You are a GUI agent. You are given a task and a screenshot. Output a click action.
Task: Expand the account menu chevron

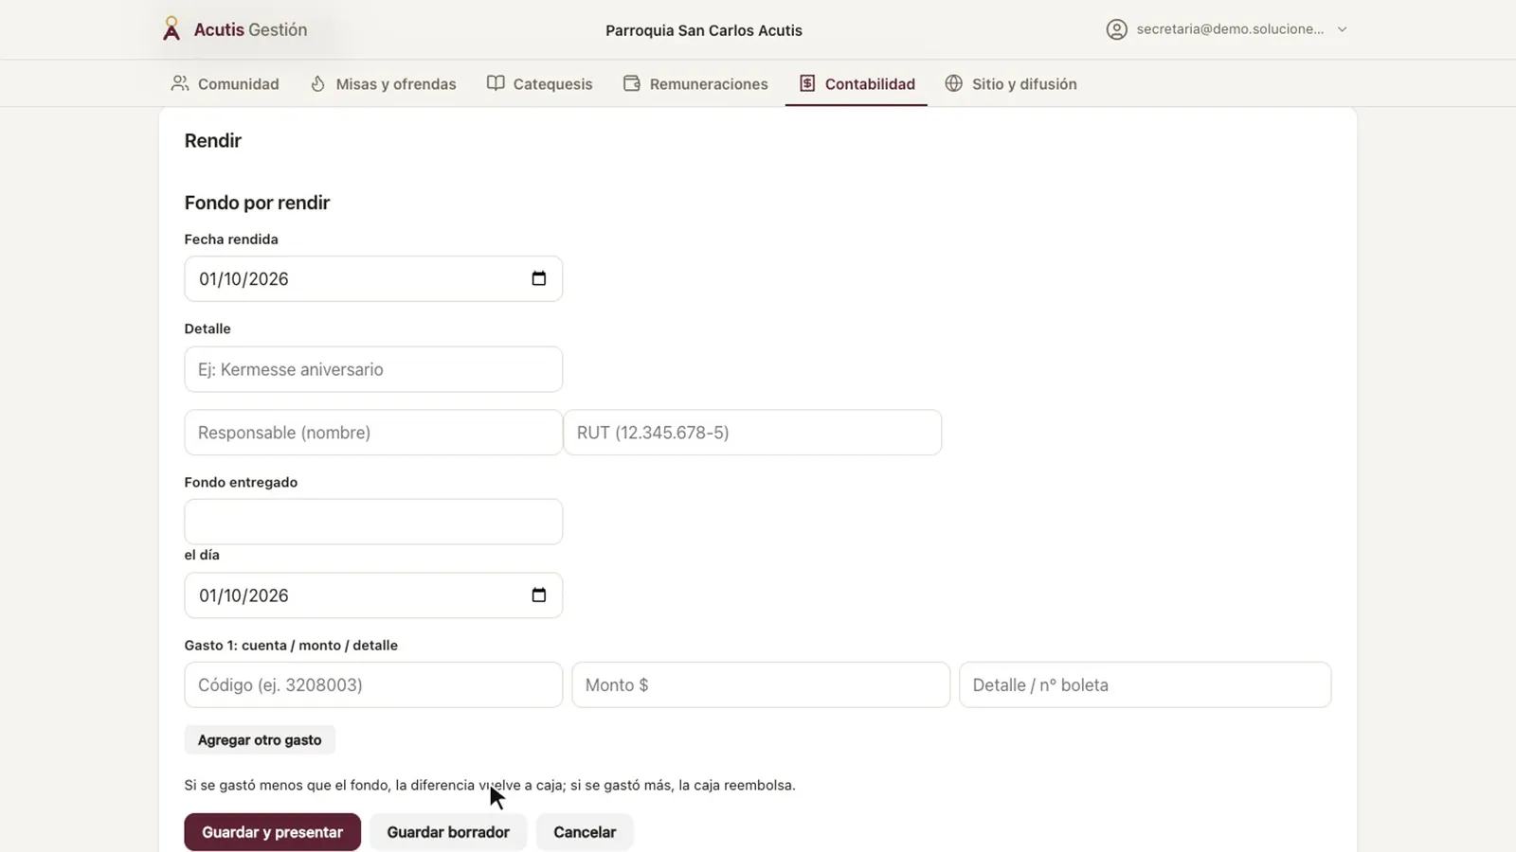(1342, 29)
